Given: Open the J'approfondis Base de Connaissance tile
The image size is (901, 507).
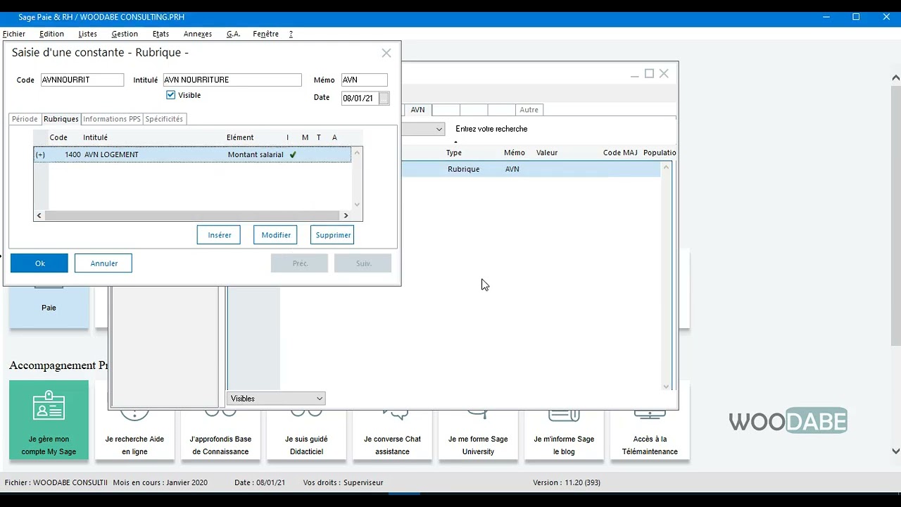Looking at the screenshot, I should click(220, 435).
